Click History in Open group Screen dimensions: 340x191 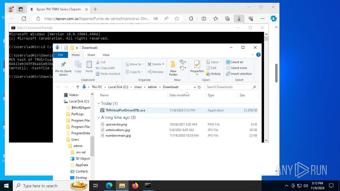coord(213,74)
